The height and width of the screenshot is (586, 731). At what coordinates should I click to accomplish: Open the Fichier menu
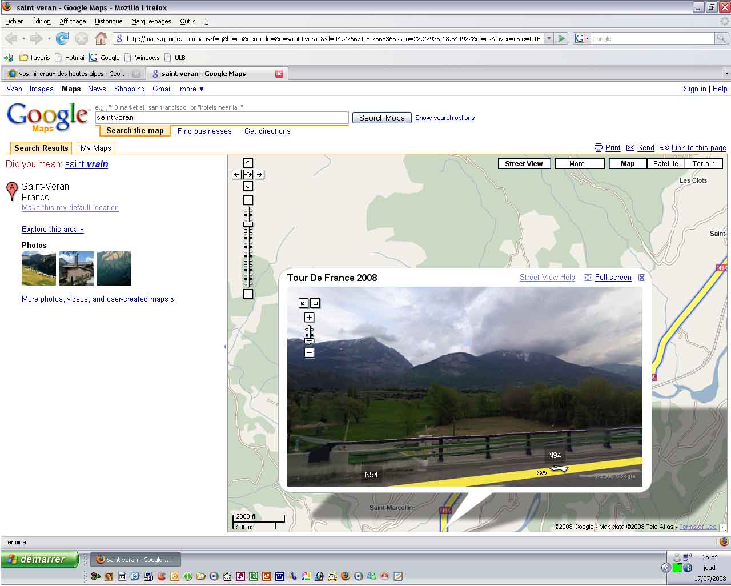click(14, 21)
